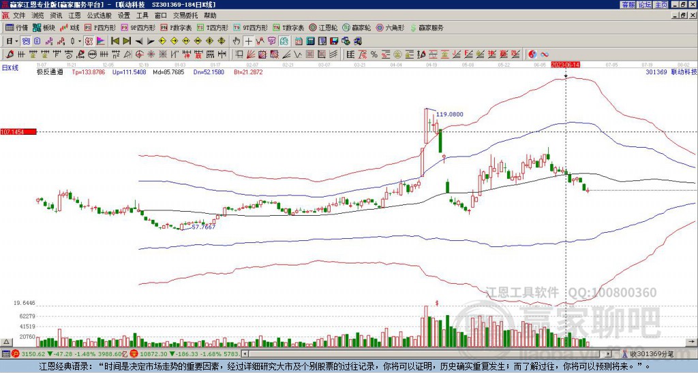Expand the volume panel triangle button
The width and height of the screenshot is (698, 373).
tap(6, 342)
